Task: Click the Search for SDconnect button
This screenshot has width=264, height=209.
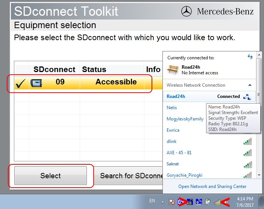Action: (x=128, y=176)
